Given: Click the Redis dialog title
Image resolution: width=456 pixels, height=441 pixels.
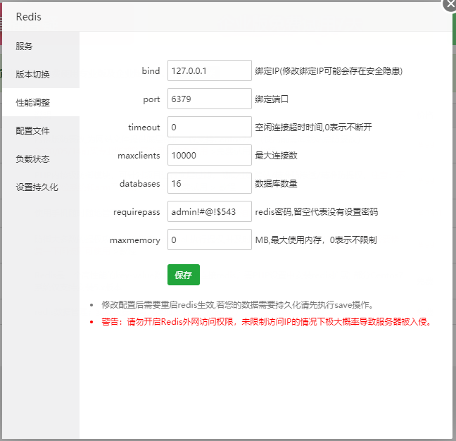Looking at the screenshot, I should coord(28,17).
